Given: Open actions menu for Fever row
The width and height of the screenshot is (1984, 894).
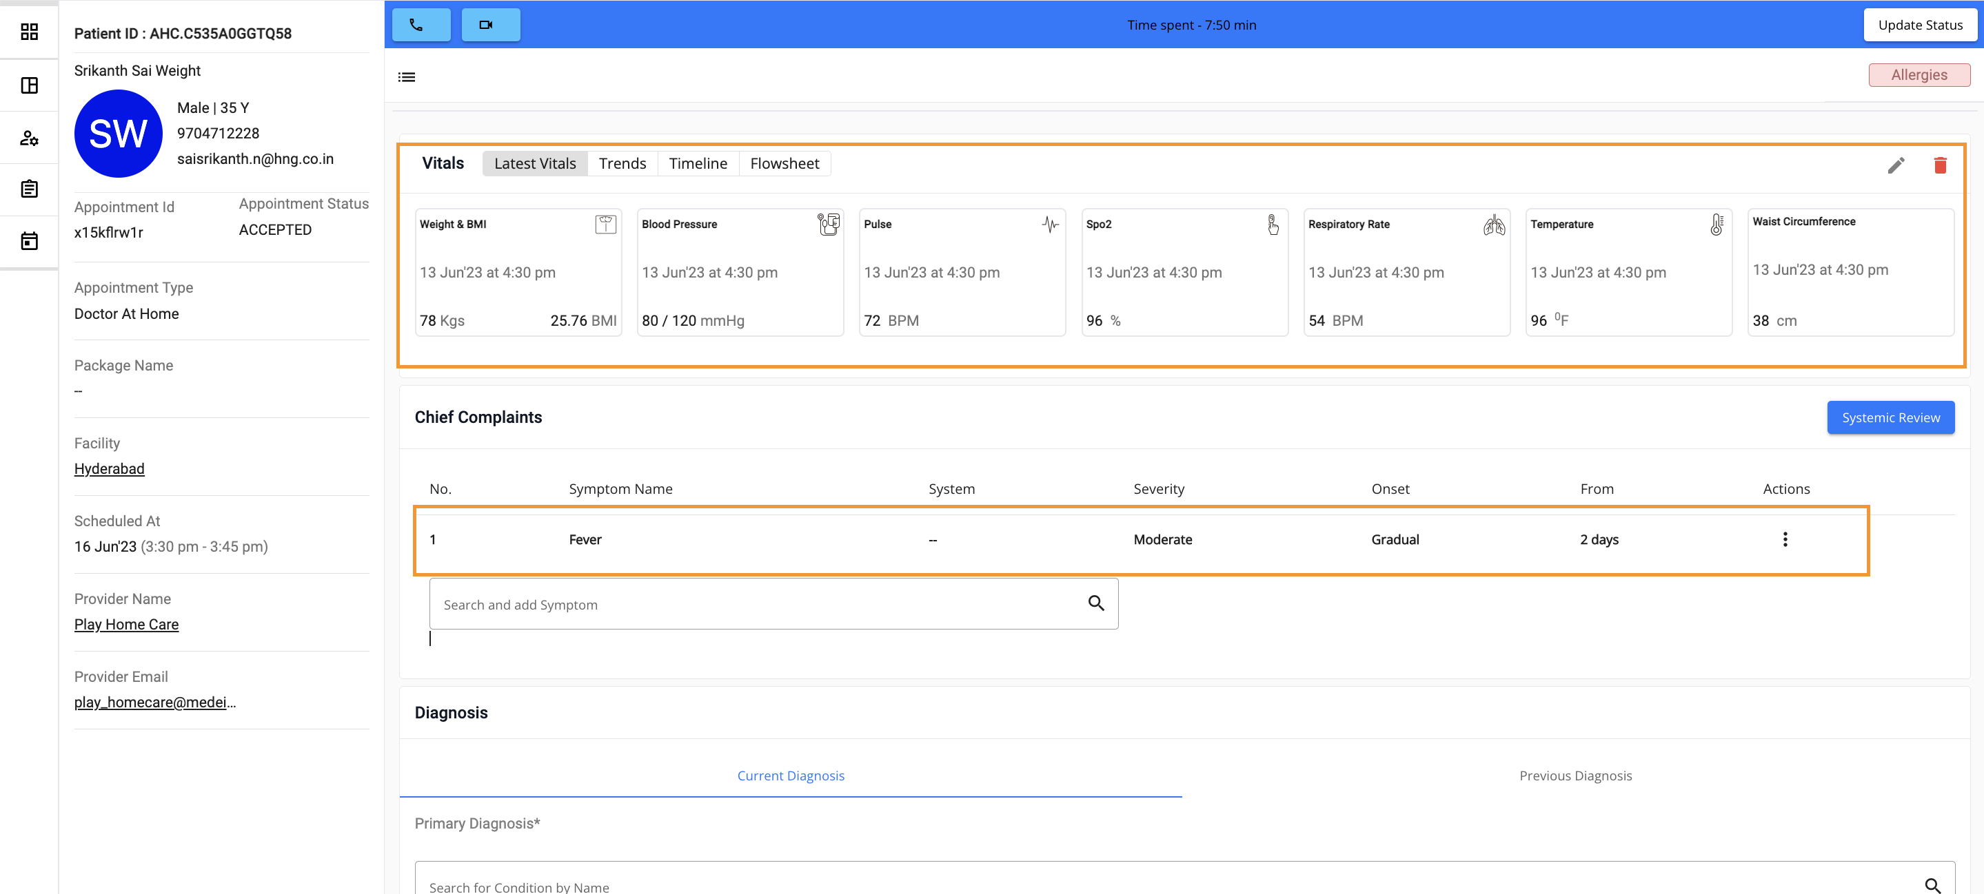Looking at the screenshot, I should (1785, 539).
